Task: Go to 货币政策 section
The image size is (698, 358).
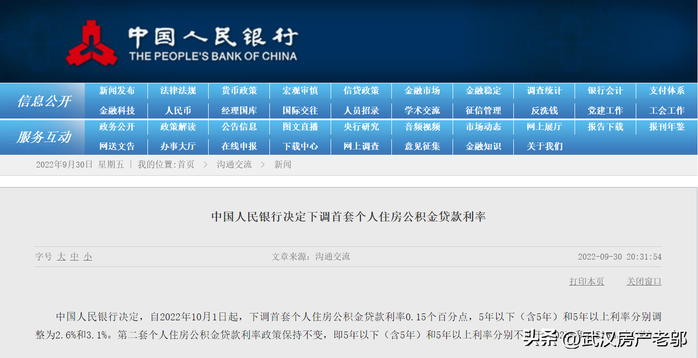Action: tap(239, 91)
